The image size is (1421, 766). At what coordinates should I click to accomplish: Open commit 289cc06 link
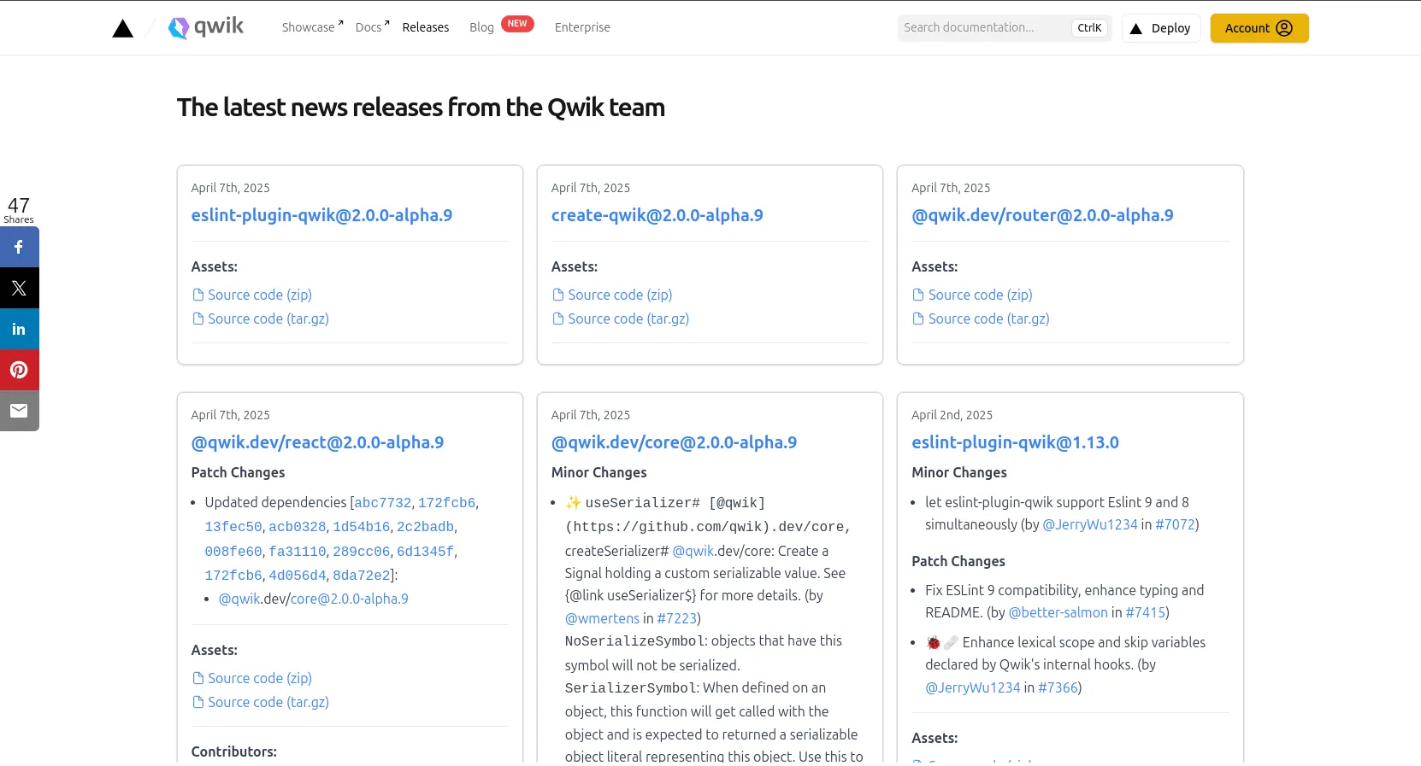[361, 552]
